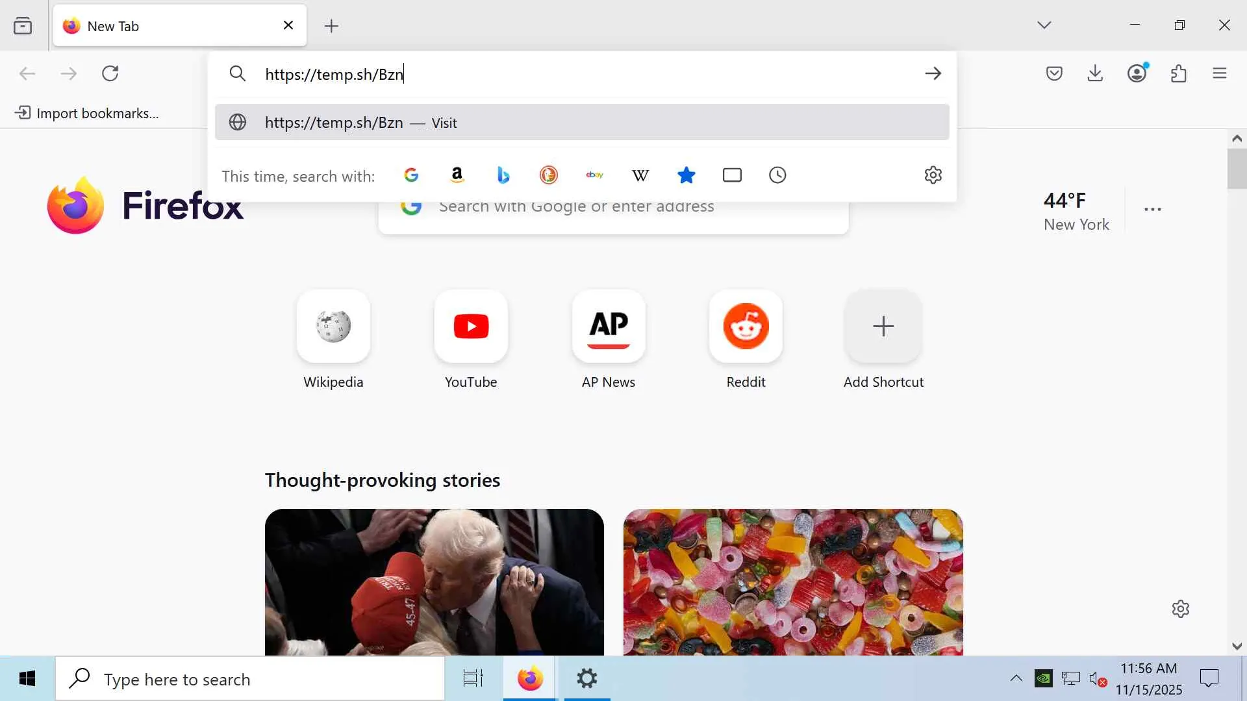1247x701 pixels.
Task: Expand the list all tabs chevron
Action: click(1044, 25)
